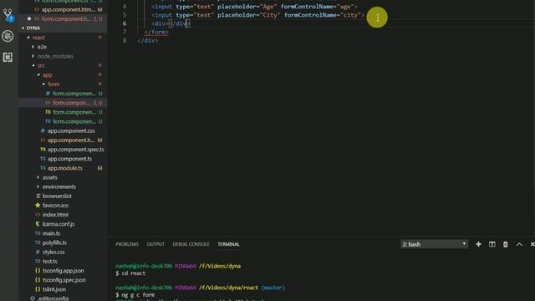The height and width of the screenshot is (301, 535).
Task: Open the Extensions view icon
Action: pos(8,57)
